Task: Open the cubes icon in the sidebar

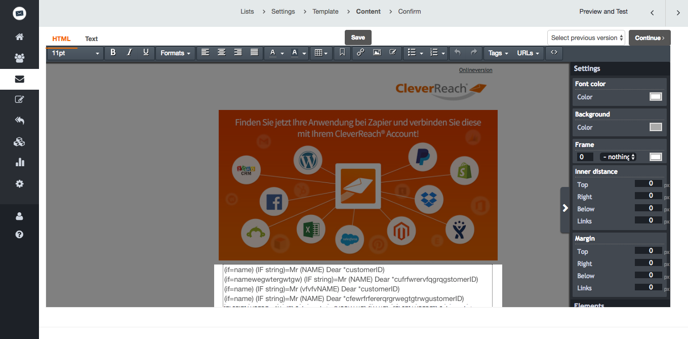Action: pos(19,142)
